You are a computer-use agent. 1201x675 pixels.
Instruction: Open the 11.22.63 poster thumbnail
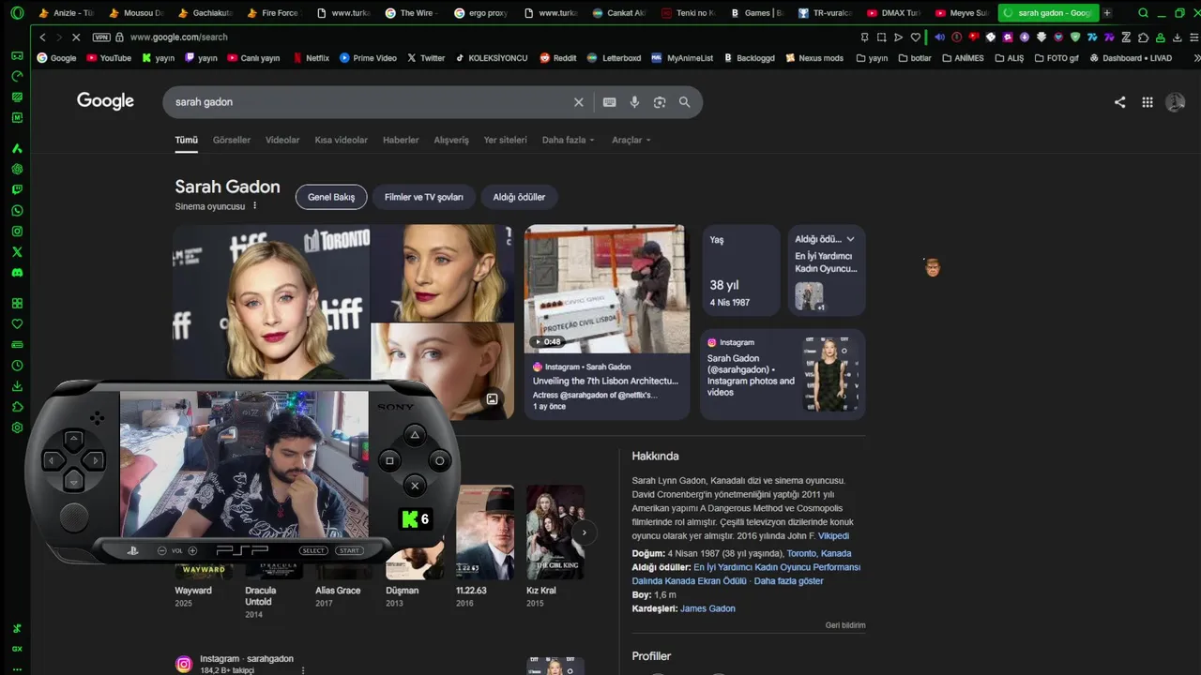coord(485,532)
